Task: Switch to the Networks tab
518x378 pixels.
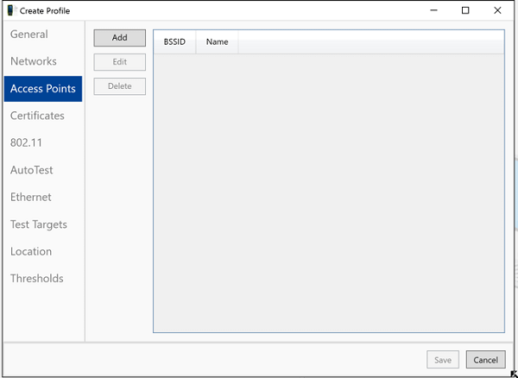Action: (x=34, y=61)
